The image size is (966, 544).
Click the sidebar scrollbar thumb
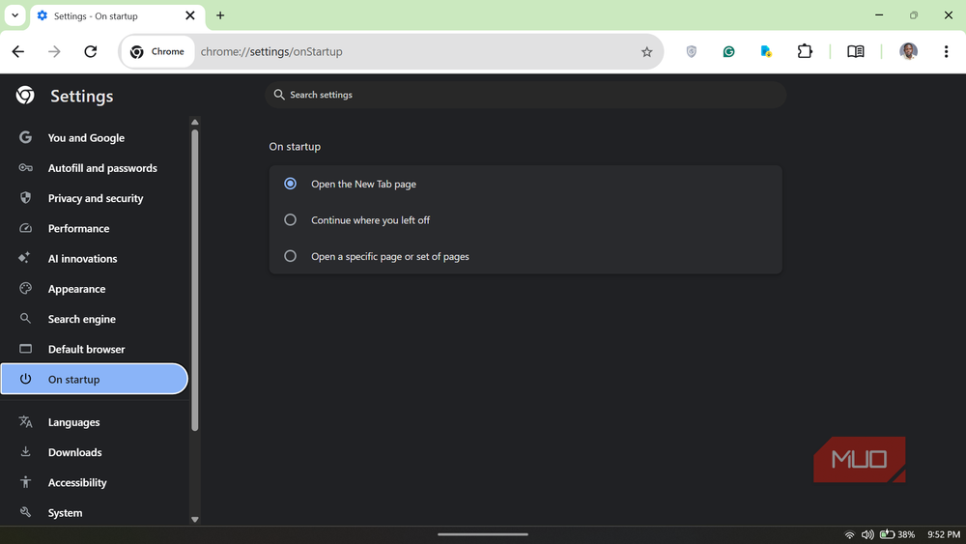[x=195, y=280]
